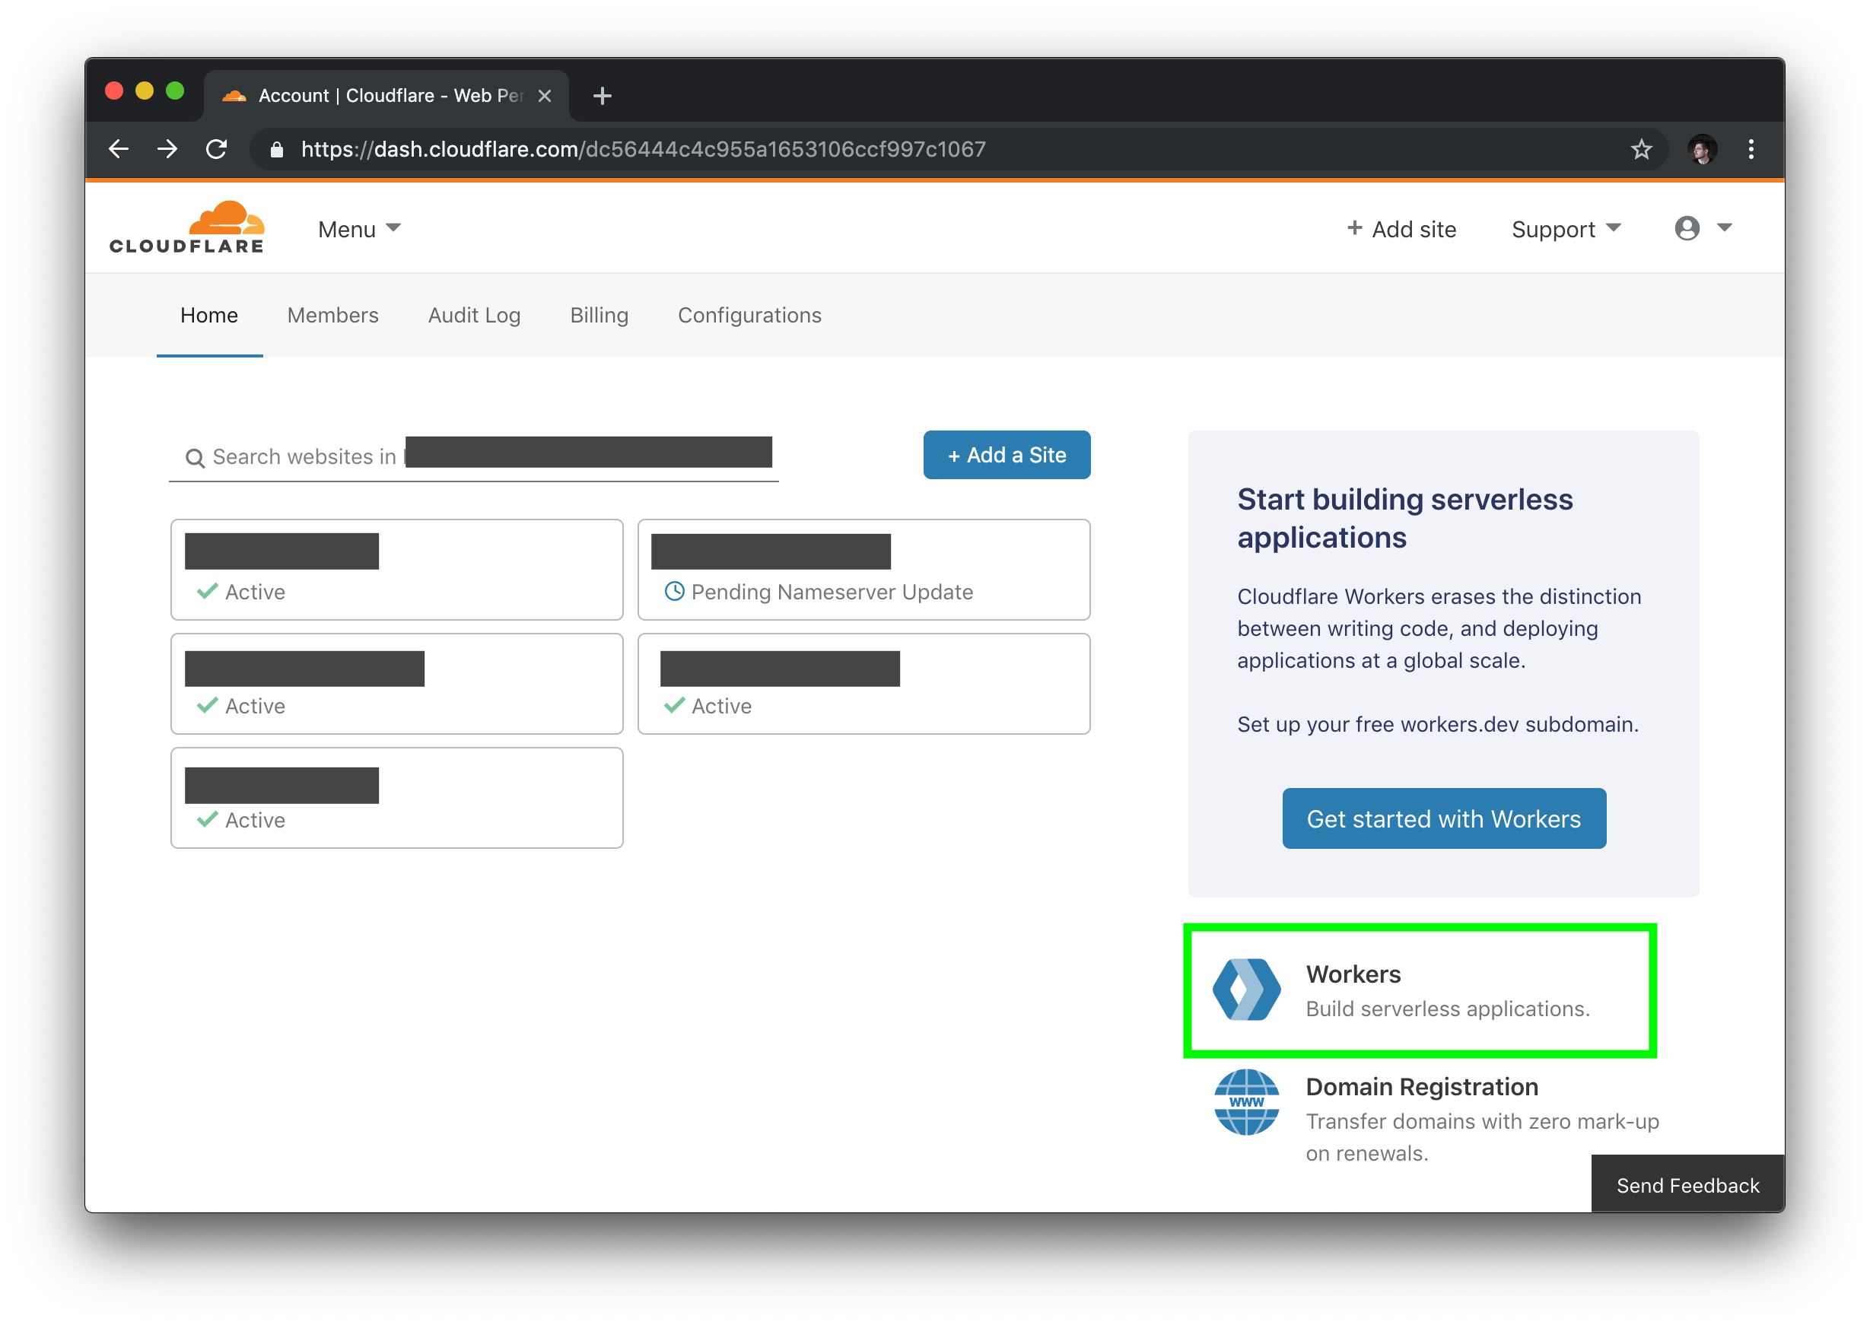Viewport: 1870px width, 1325px height.
Task: Click the Send Feedback button
Action: tap(1687, 1185)
